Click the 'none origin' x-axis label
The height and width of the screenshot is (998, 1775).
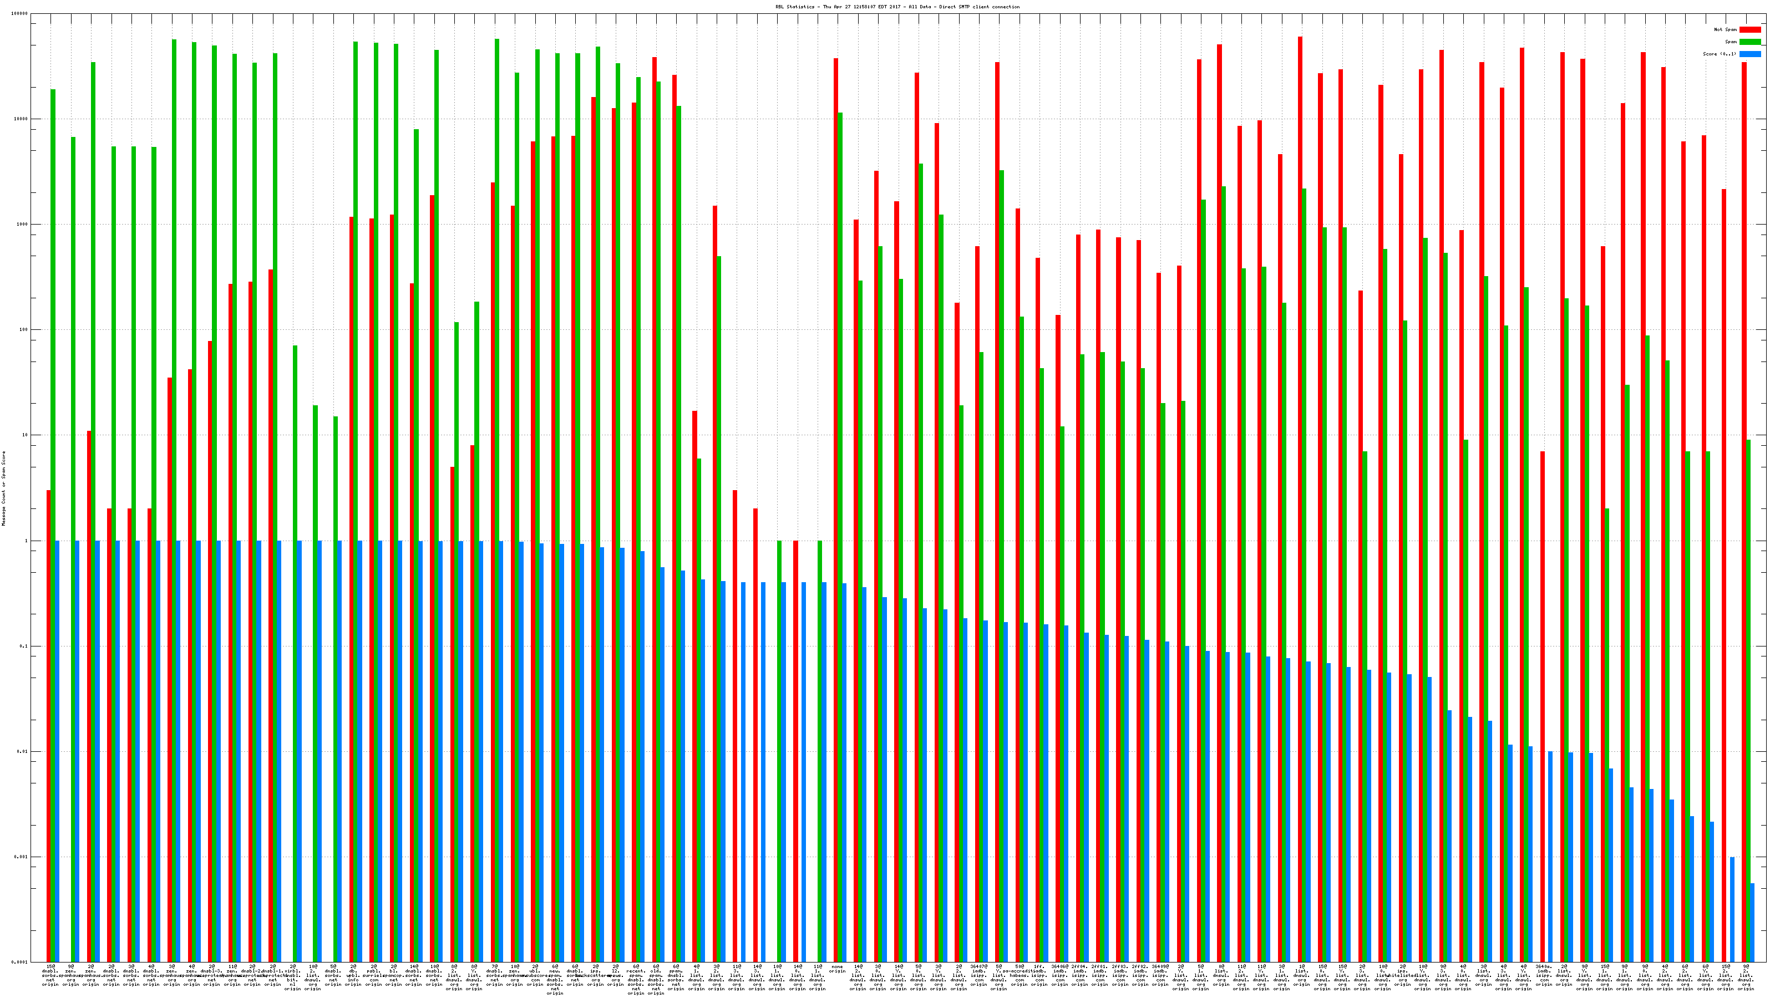(x=837, y=969)
